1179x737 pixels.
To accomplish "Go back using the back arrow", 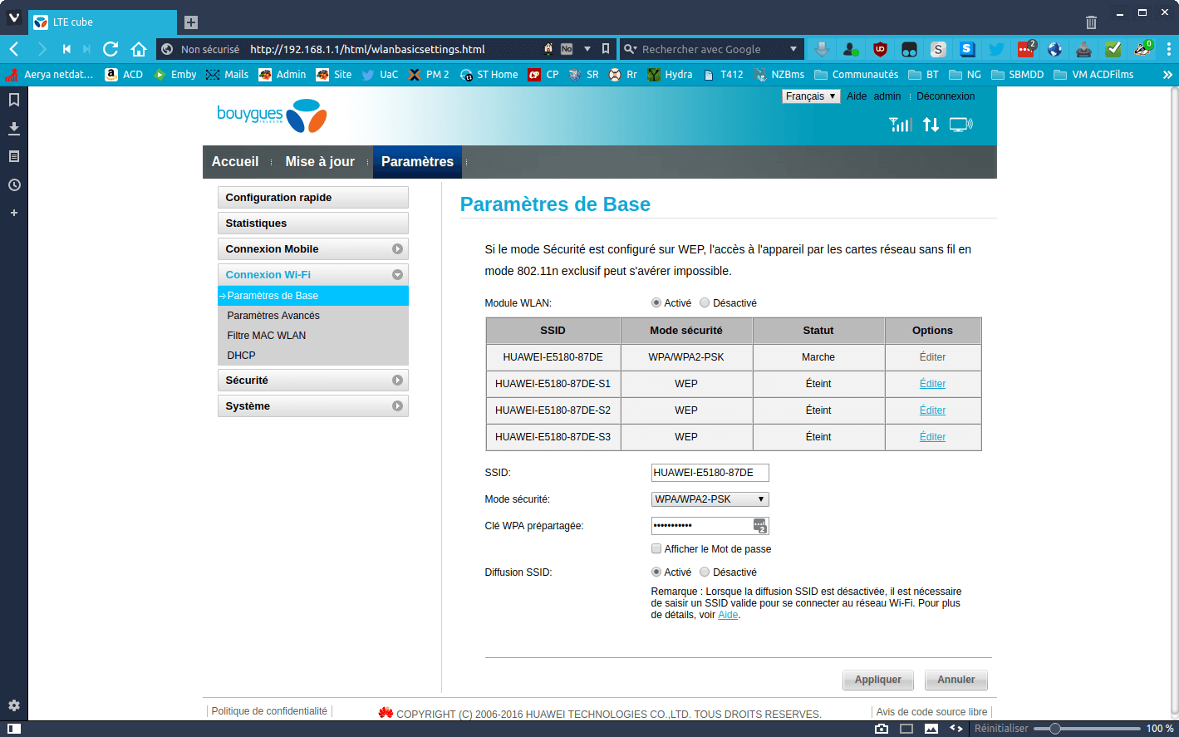I will click(x=14, y=49).
